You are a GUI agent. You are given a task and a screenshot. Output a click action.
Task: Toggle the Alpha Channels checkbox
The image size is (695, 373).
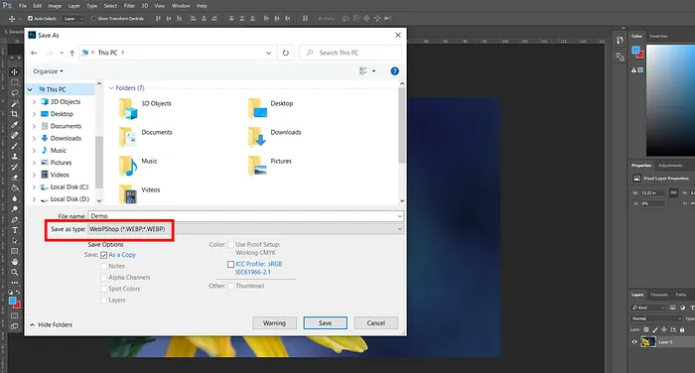[103, 278]
